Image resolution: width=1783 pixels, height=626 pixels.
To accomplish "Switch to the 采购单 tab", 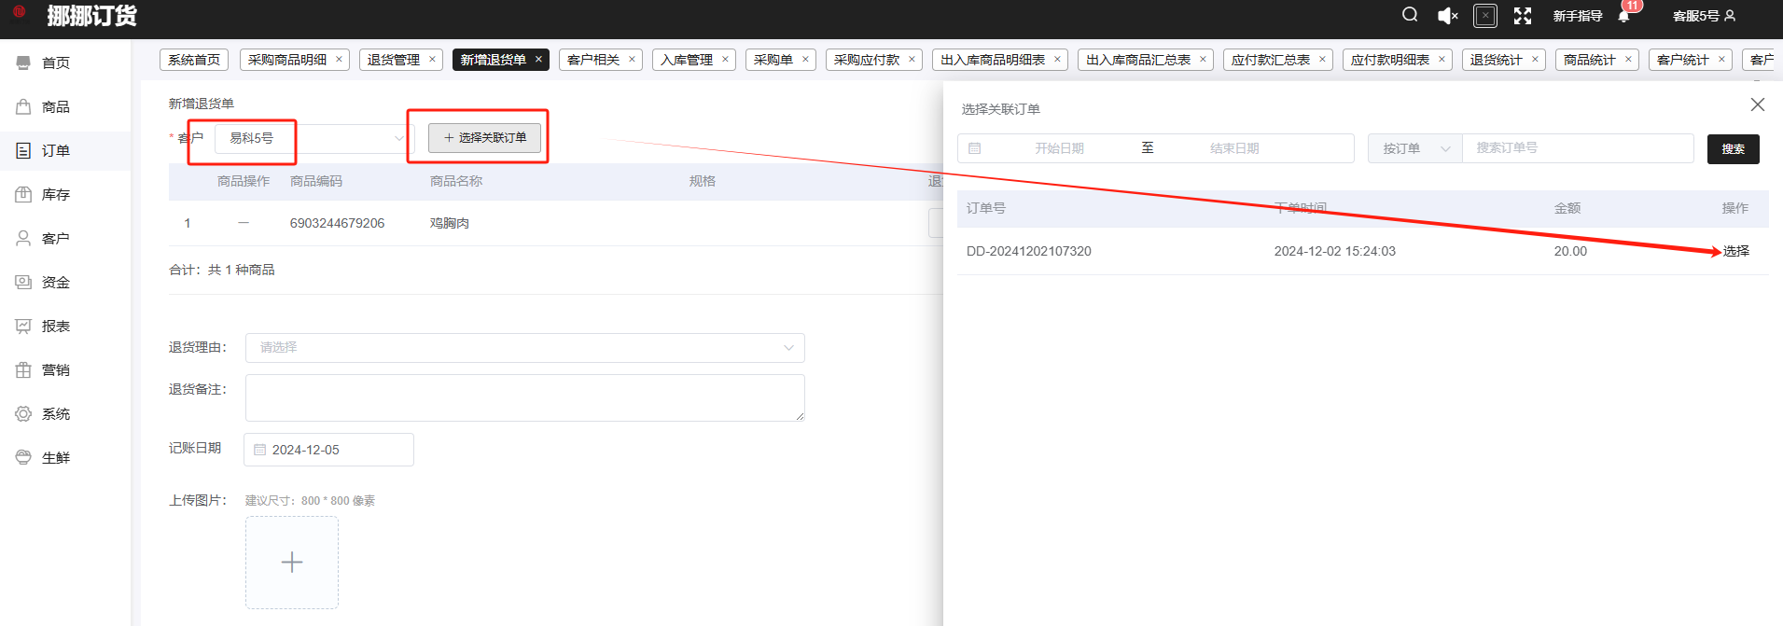I will (x=773, y=60).
